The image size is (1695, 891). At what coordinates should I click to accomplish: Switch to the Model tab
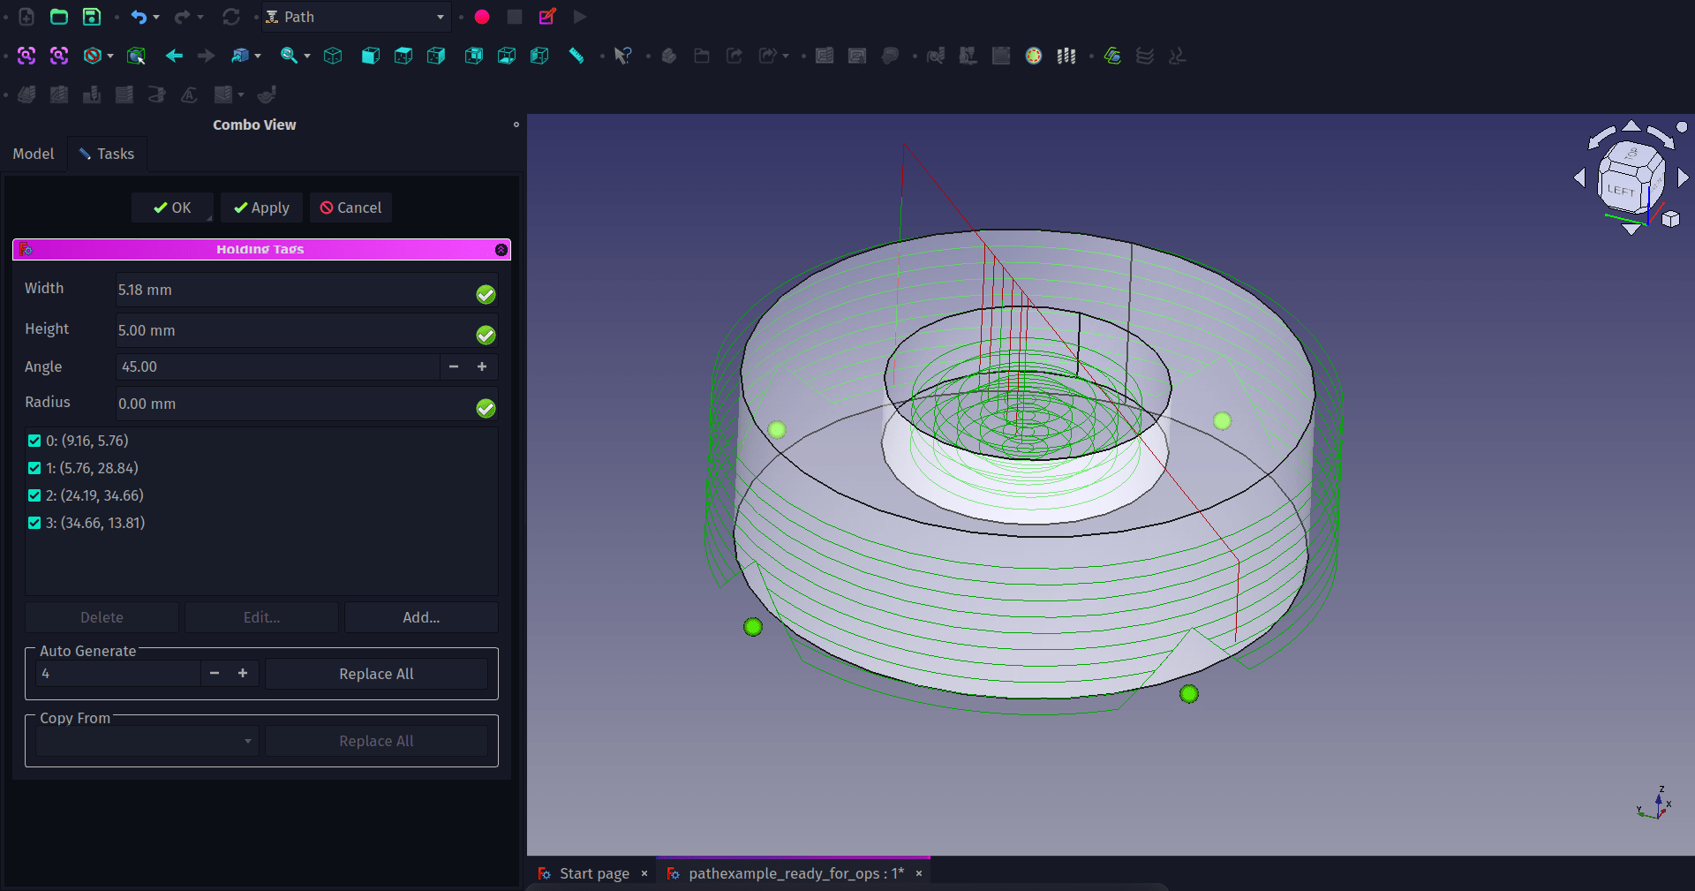[x=34, y=154]
